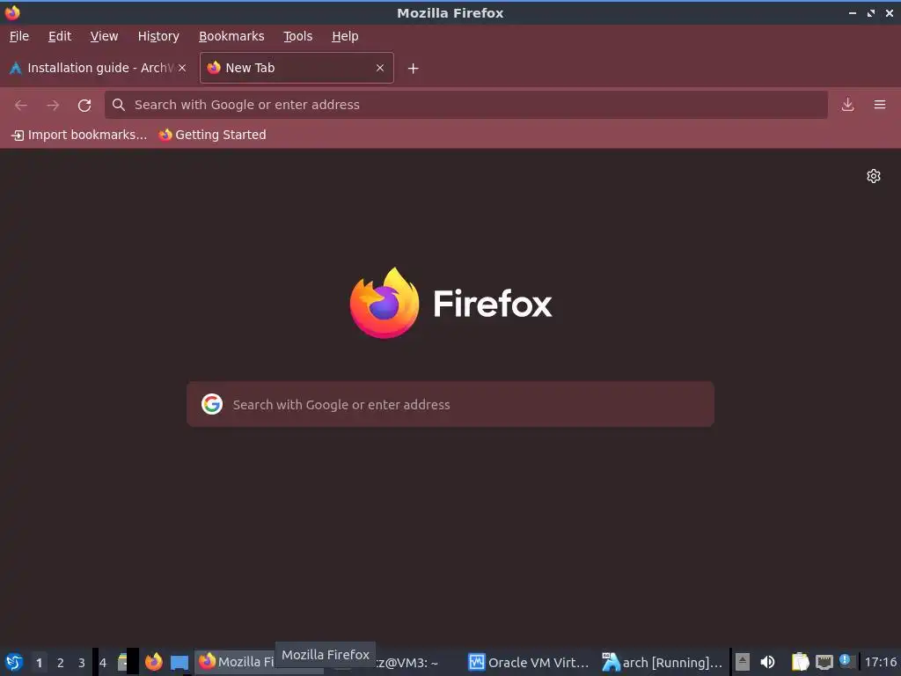Click the forward navigation arrow
The width and height of the screenshot is (901, 676).
click(x=53, y=105)
